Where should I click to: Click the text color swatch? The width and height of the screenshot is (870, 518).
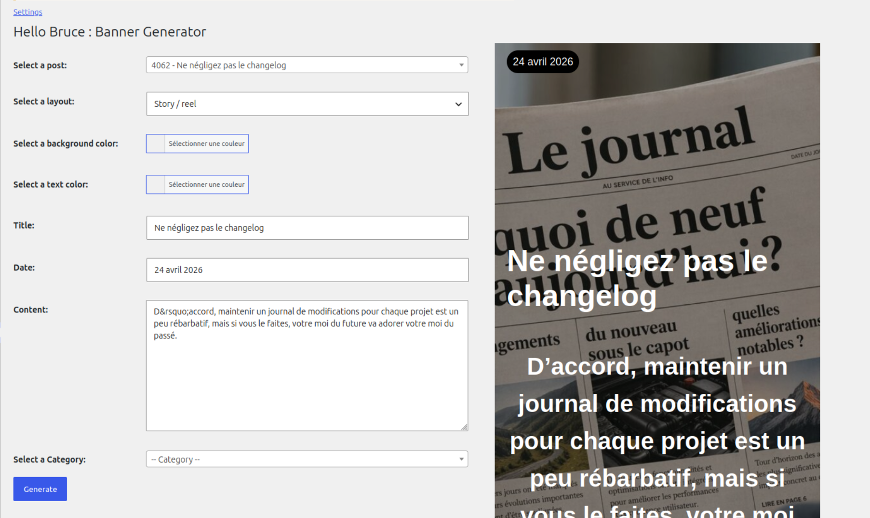(156, 184)
